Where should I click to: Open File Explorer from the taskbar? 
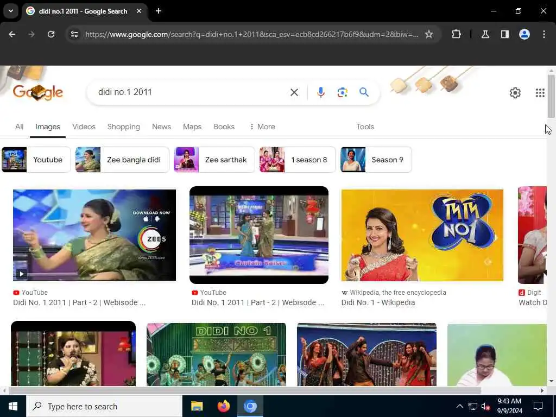[197, 406]
